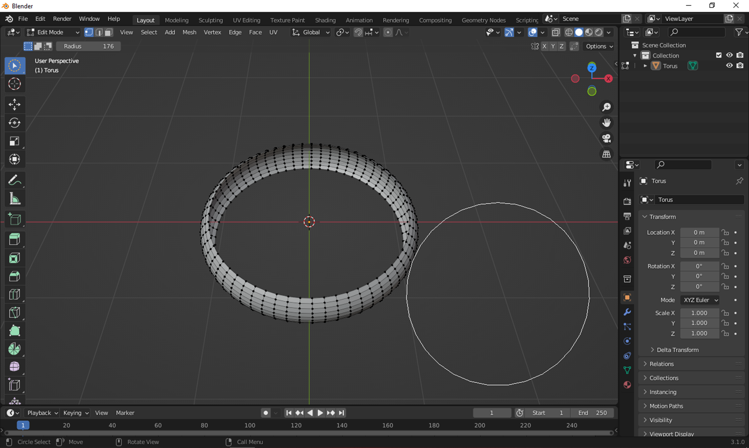Open Physics properties tab icon
Image resolution: width=749 pixels, height=448 pixels.
click(x=627, y=341)
